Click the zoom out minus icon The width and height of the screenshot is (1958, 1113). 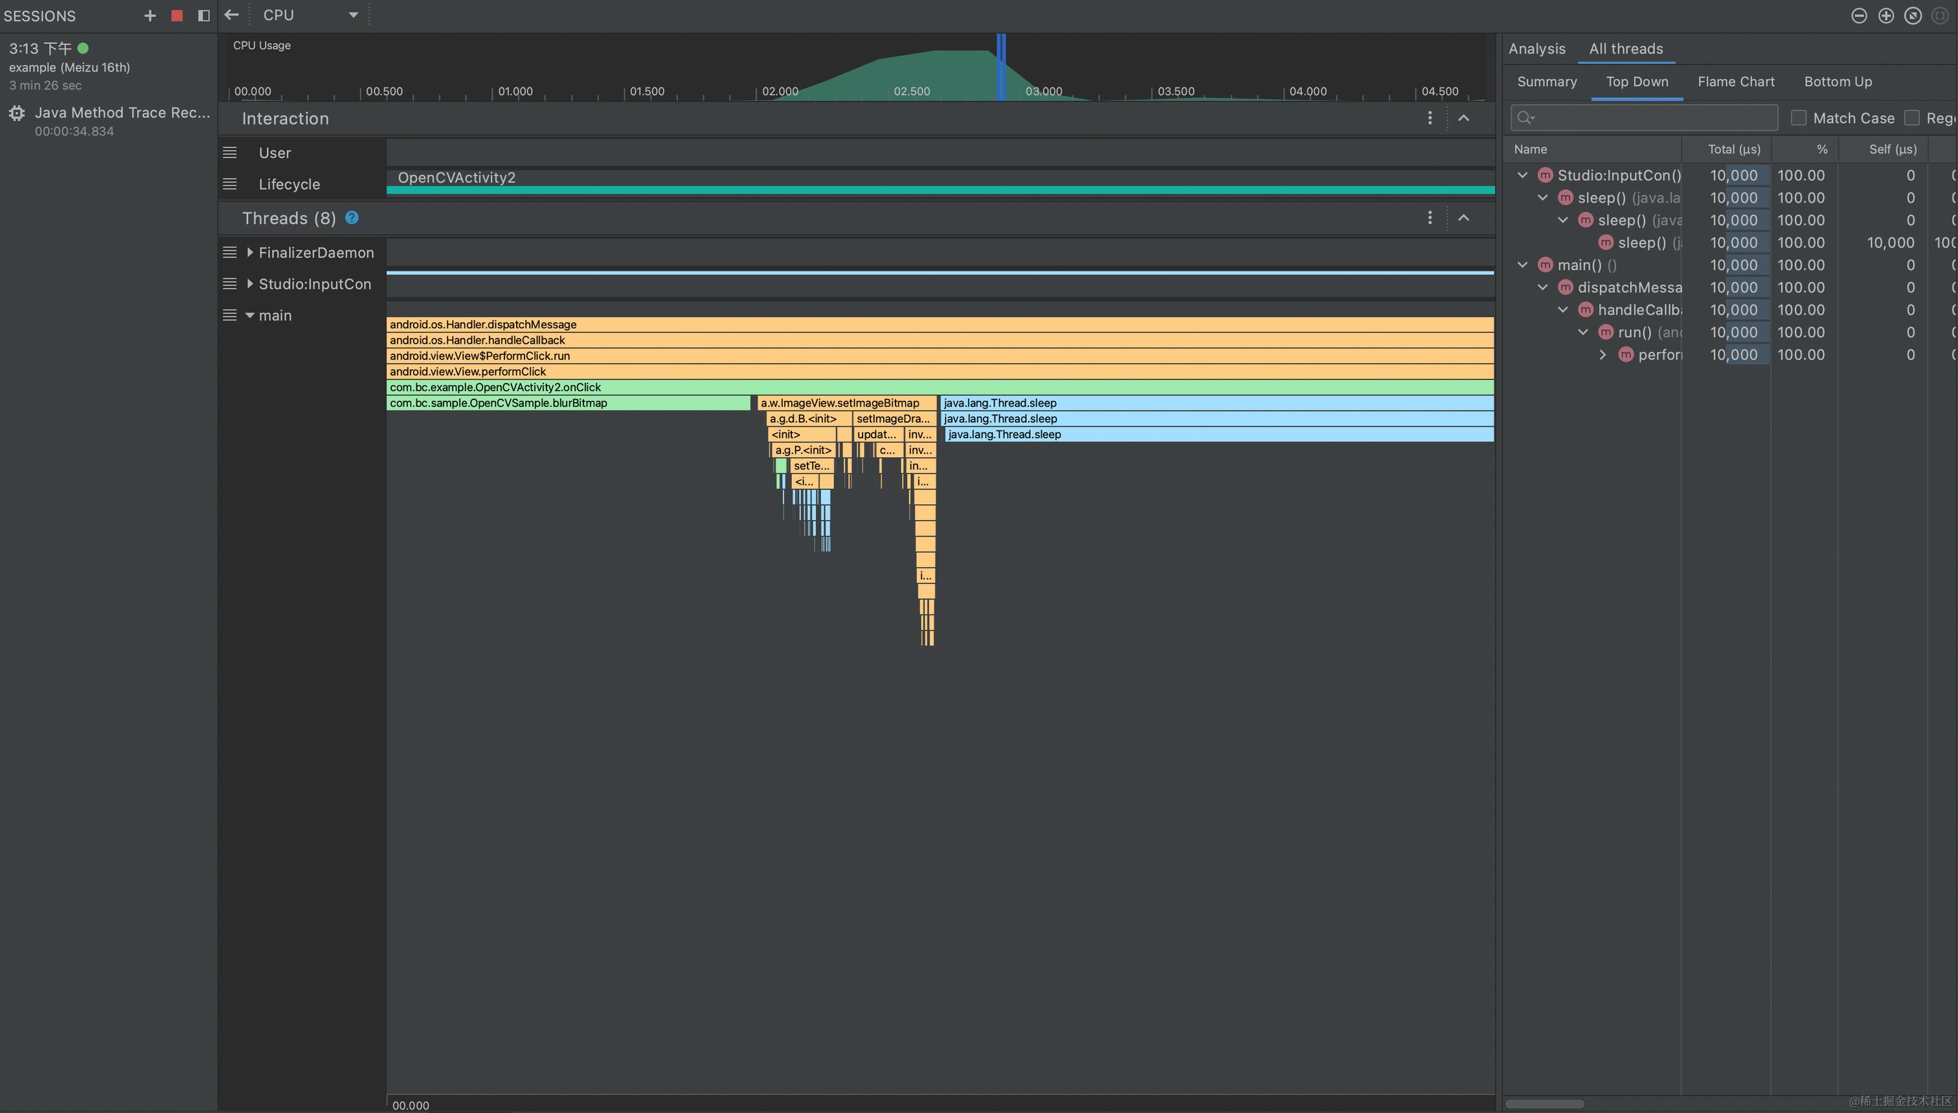coord(1860,16)
